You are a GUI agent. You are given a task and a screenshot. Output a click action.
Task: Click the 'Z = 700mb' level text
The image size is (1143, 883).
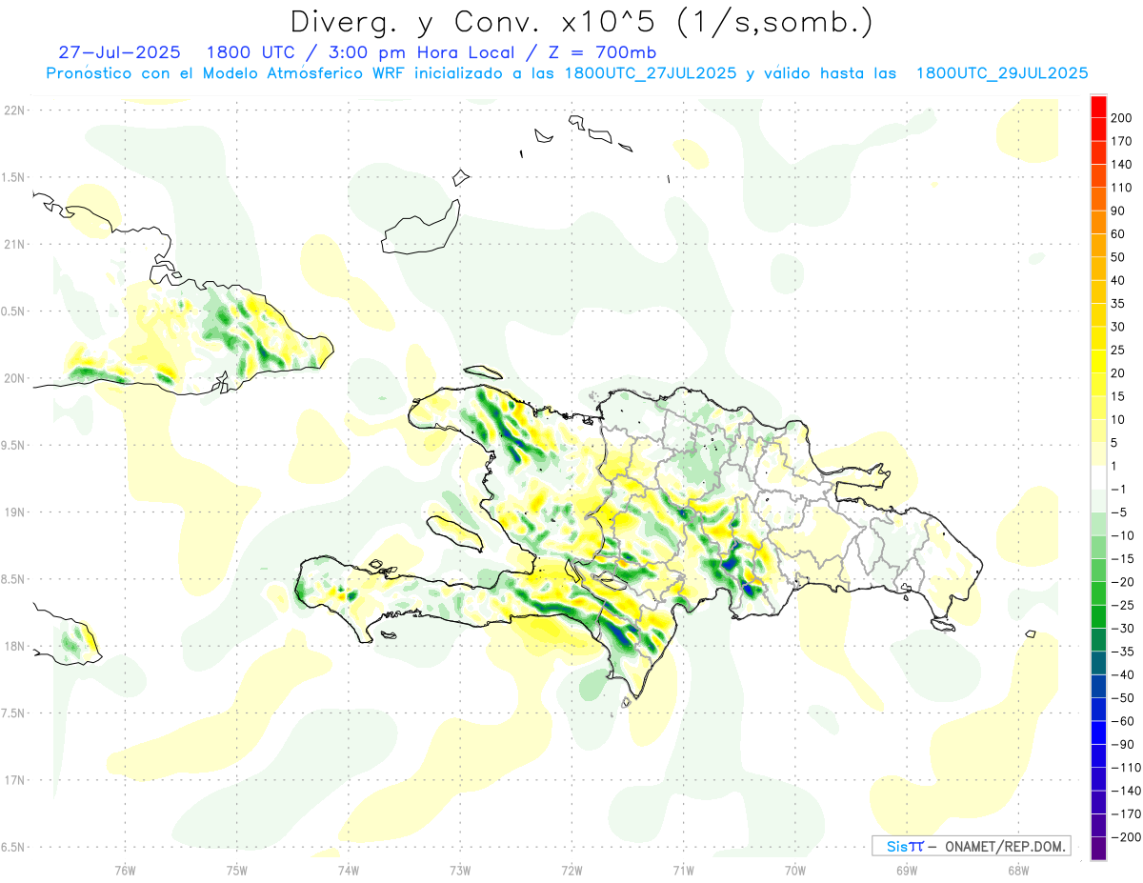click(605, 51)
